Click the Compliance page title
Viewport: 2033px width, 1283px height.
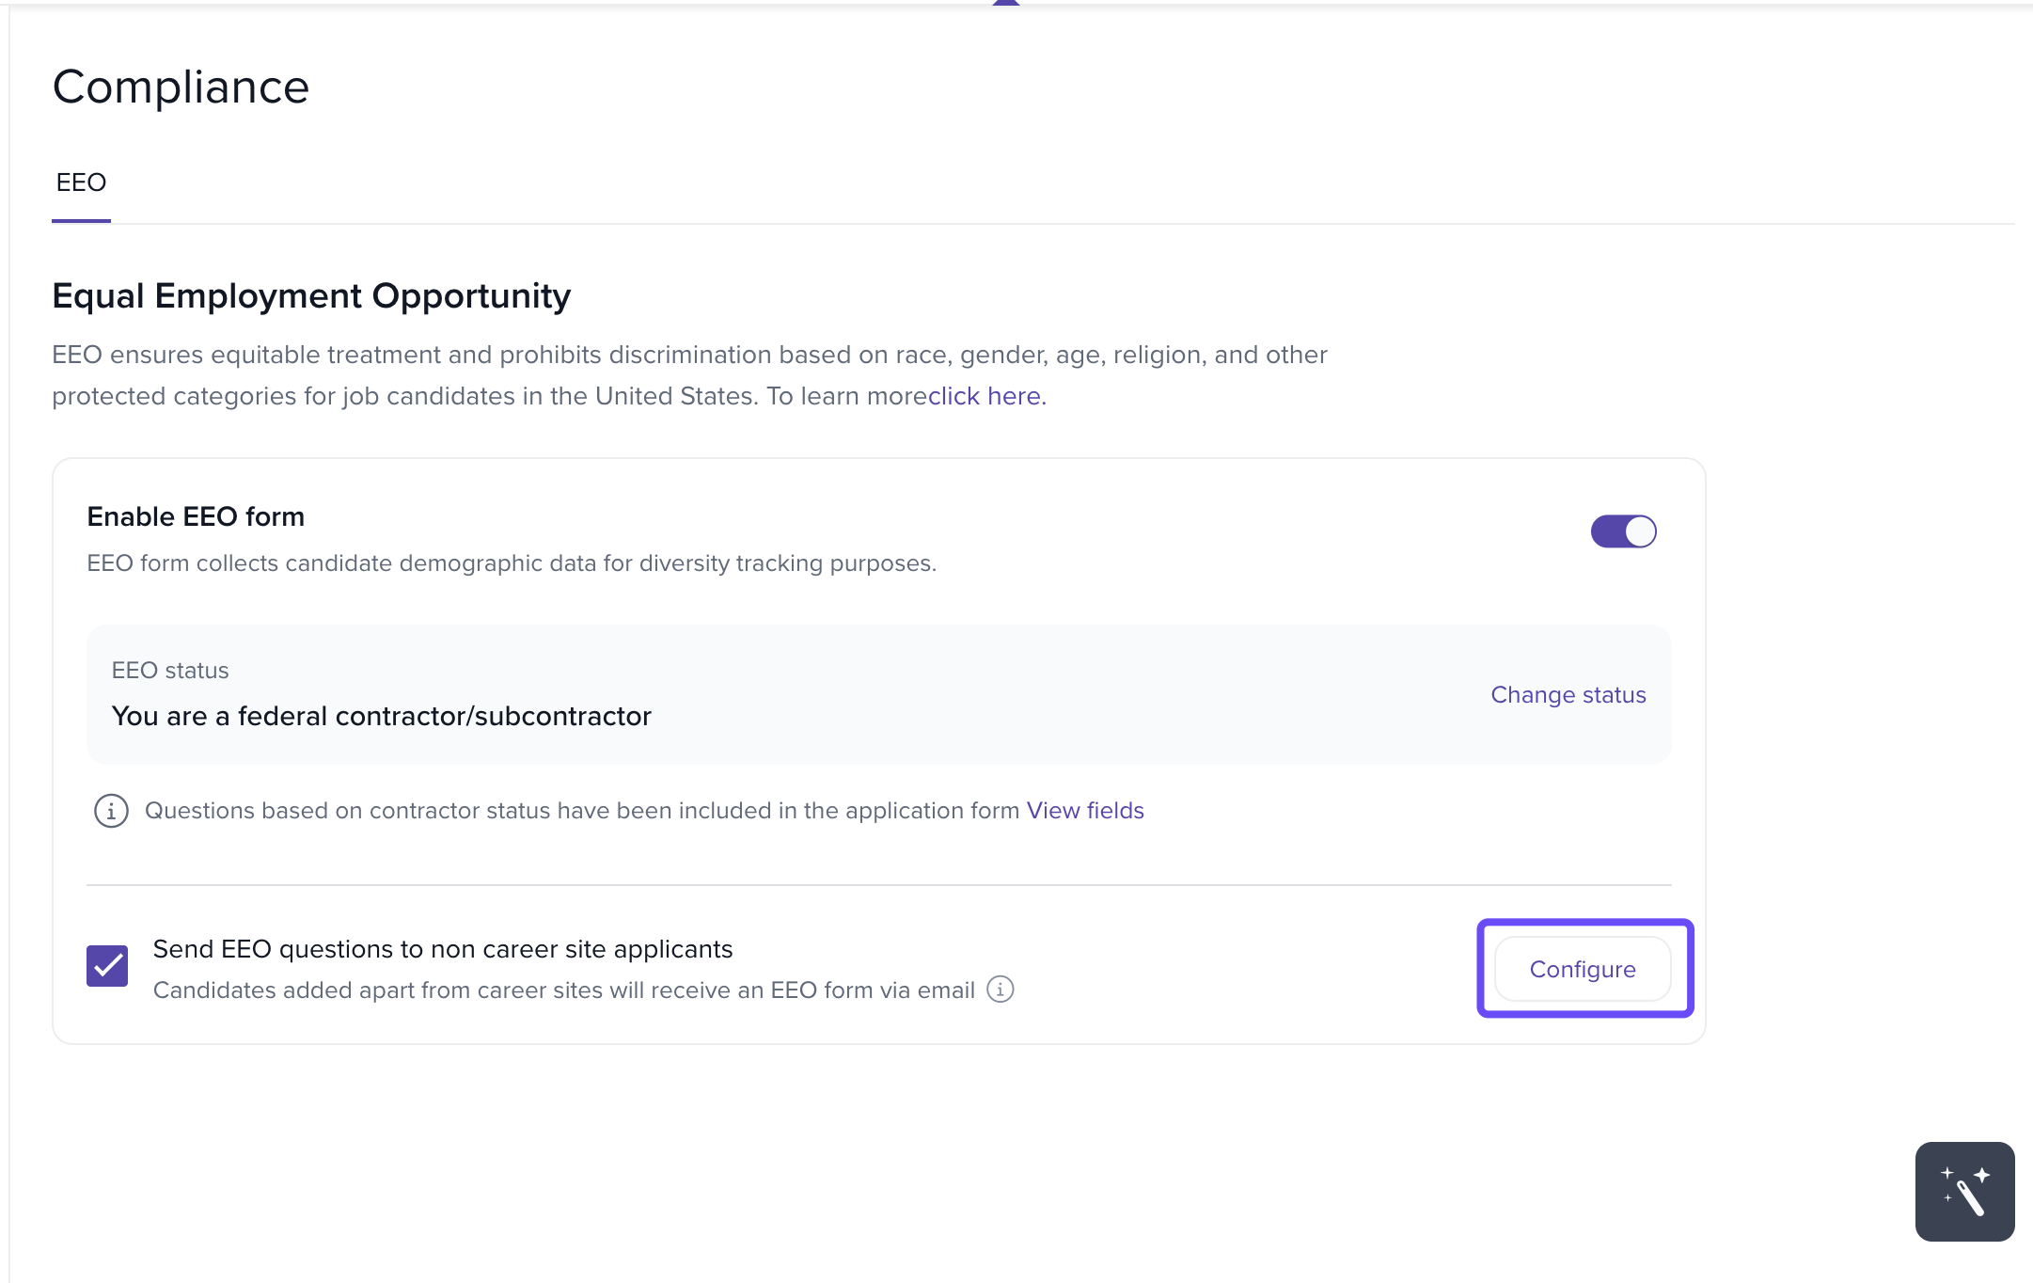[181, 87]
